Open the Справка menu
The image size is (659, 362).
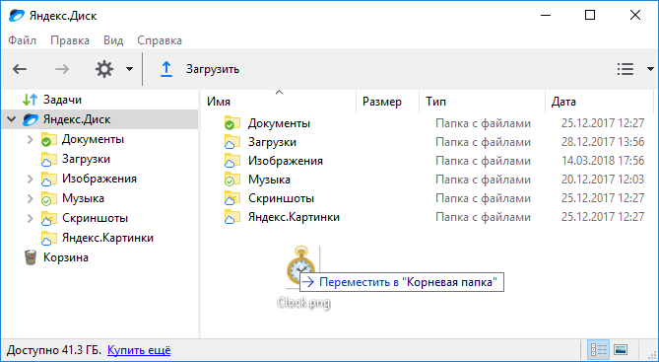pos(160,40)
